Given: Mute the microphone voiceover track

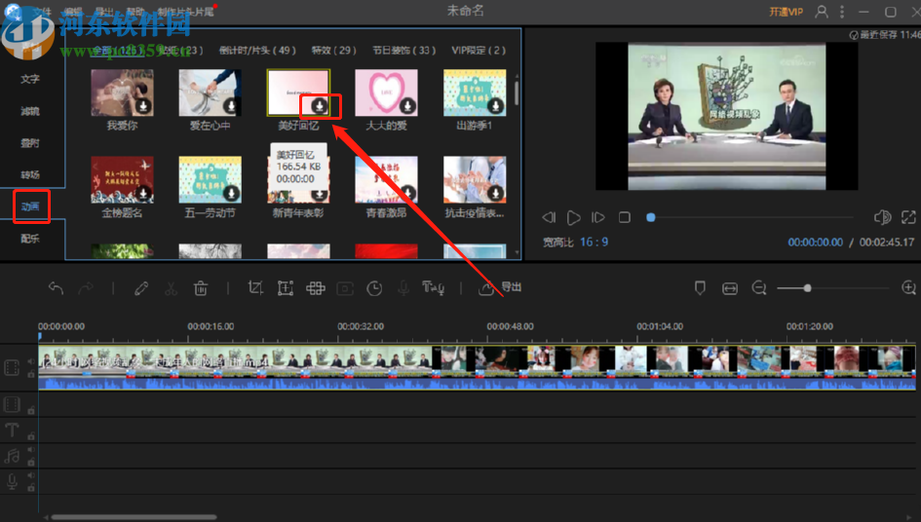Looking at the screenshot, I should click(x=30, y=475).
